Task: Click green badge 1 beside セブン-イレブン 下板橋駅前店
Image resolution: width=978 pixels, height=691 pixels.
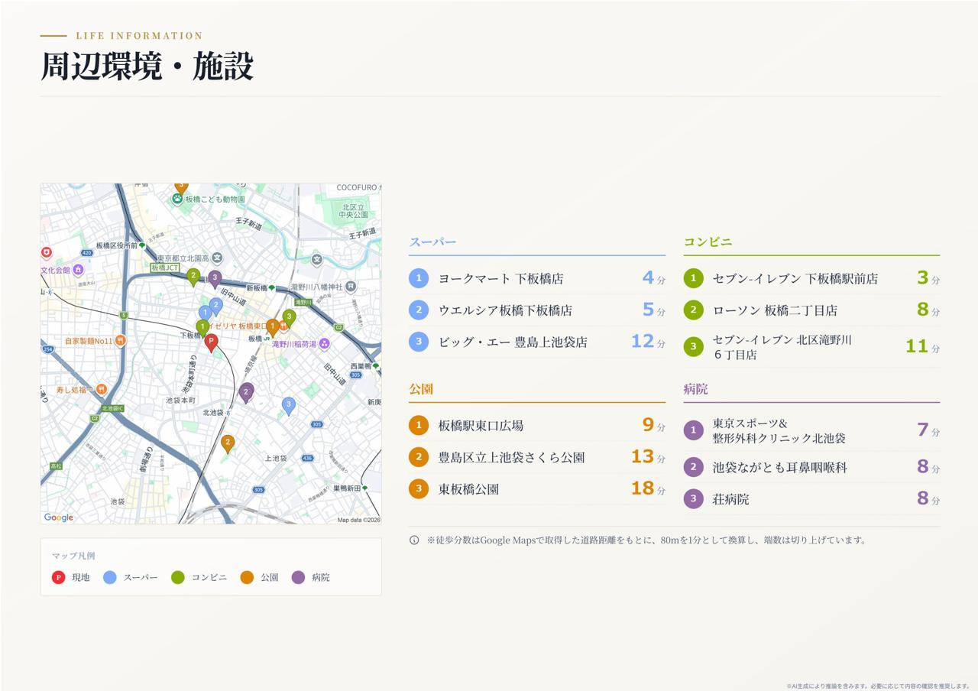Action: 693,278
